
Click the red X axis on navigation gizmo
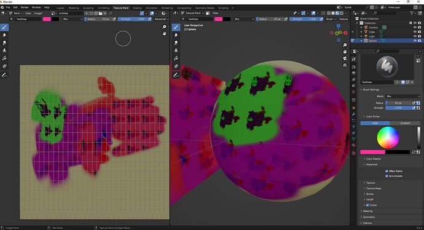[345, 33]
